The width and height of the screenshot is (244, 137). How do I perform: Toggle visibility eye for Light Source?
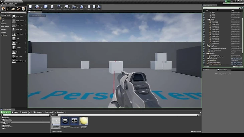[204, 47]
